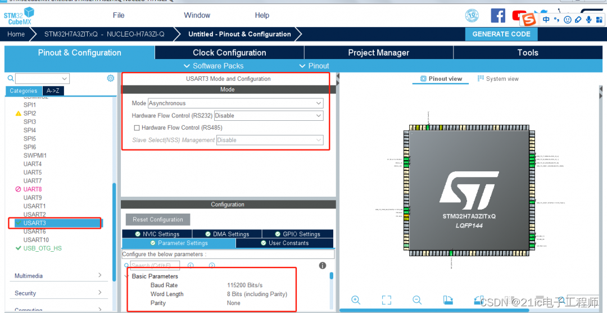Image resolution: width=607 pixels, height=313 pixels.
Task: Go to next parameter search result
Action: tap(212, 265)
